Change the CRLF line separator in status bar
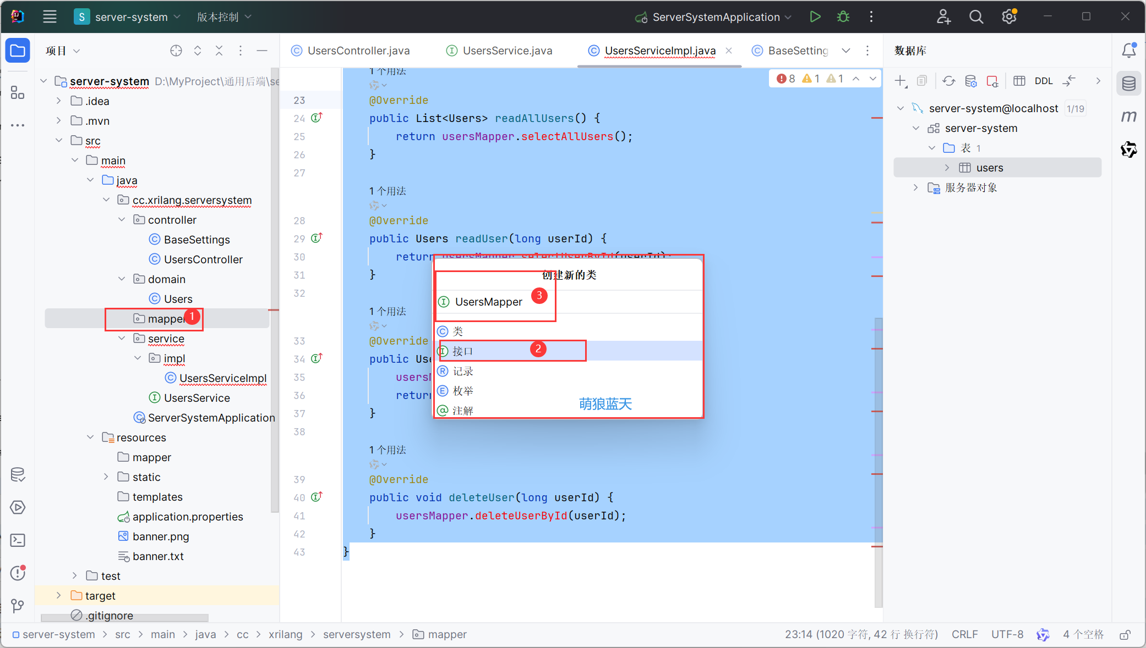 [x=965, y=634]
